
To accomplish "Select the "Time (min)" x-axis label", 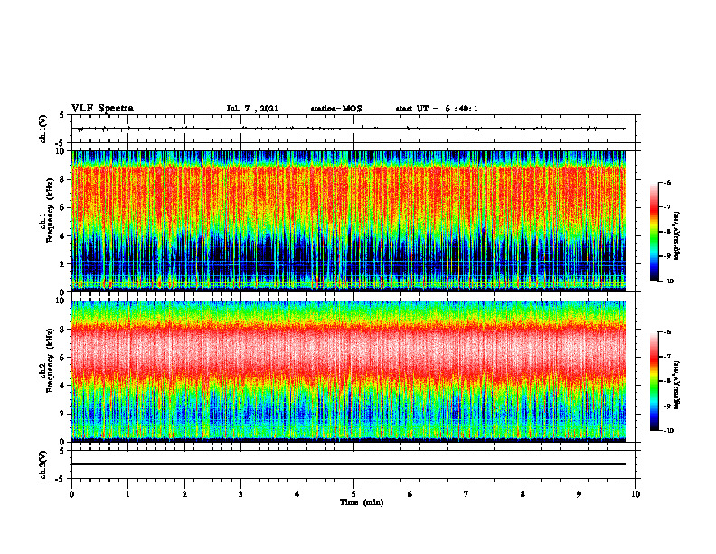I will pyautogui.click(x=362, y=502).
